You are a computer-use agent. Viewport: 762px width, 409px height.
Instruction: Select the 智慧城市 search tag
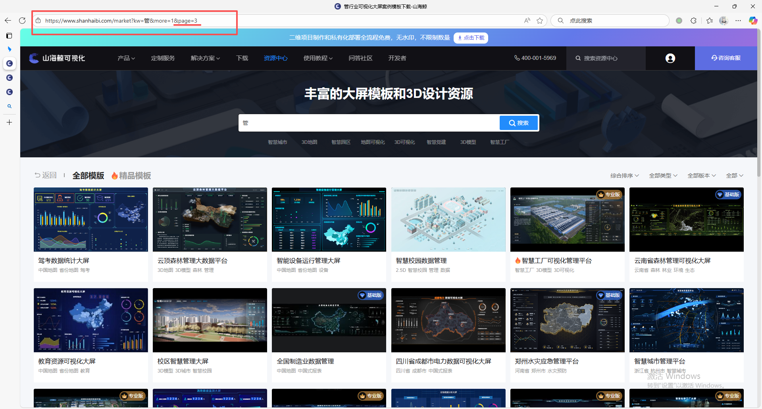pyautogui.click(x=277, y=142)
